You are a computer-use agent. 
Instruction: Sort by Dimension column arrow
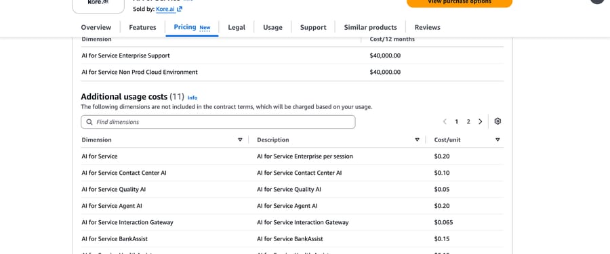(240, 140)
